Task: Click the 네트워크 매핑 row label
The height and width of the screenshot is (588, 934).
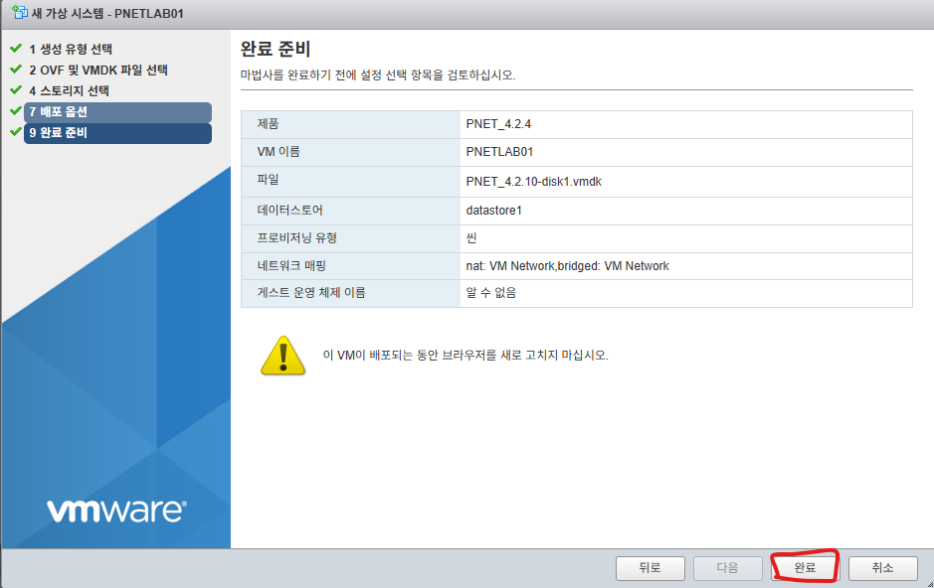Action: [291, 266]
